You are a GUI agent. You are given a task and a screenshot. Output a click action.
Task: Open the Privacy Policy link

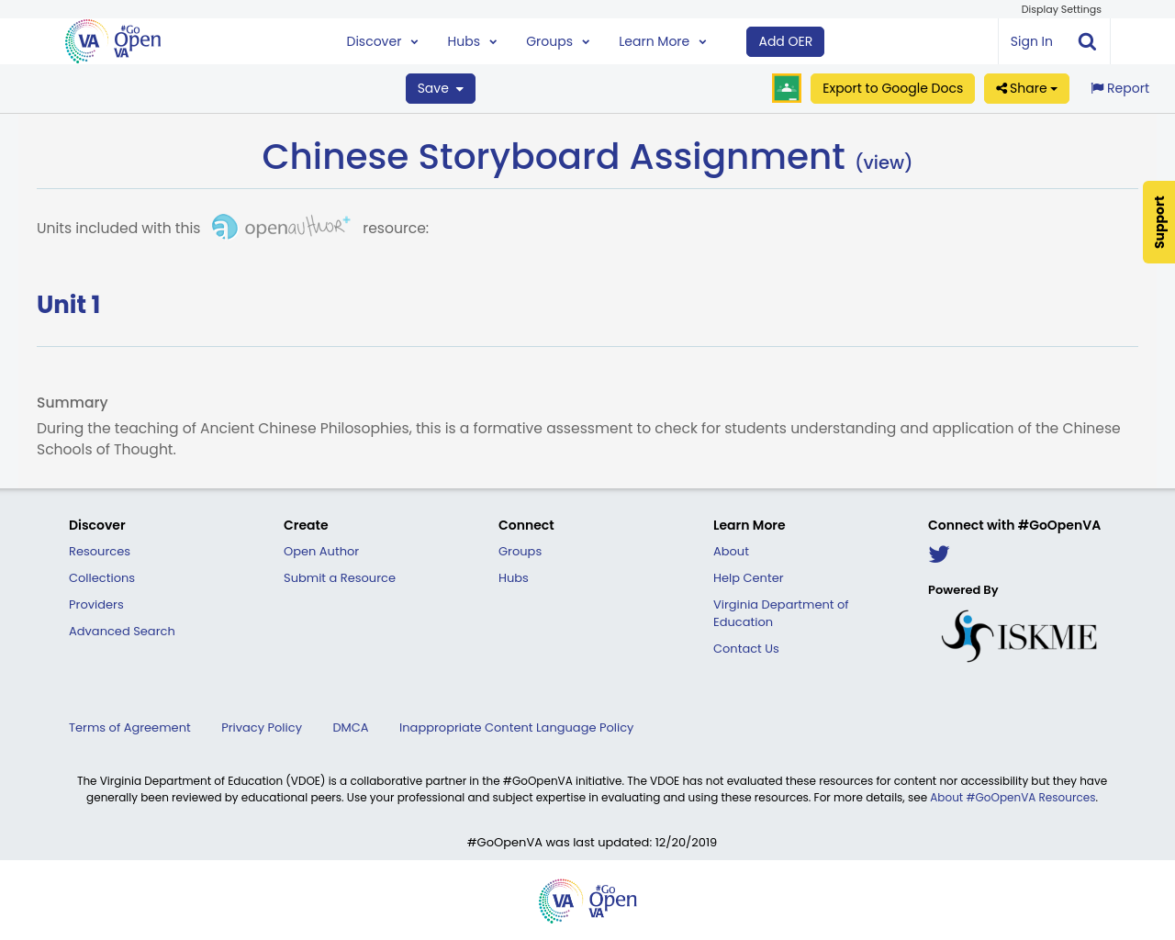(262, 725)
